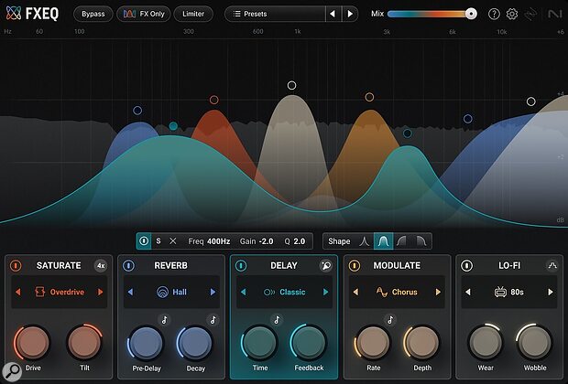Click the Delay ping-pong icon
568x384 pixels.
click(x=325, y=266)
